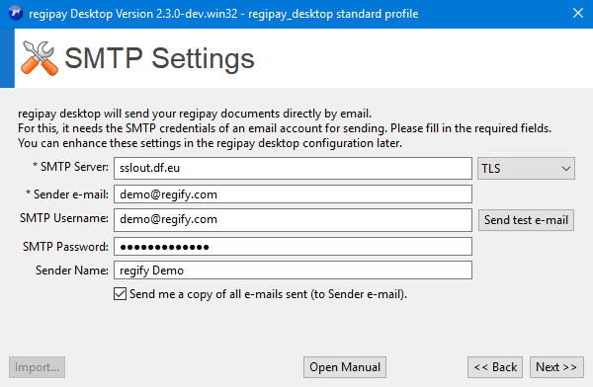Viewport: 593px width, 387px height.
Task: Click the SMTP Settings tools icon
Action: click(x=40, y=58)
